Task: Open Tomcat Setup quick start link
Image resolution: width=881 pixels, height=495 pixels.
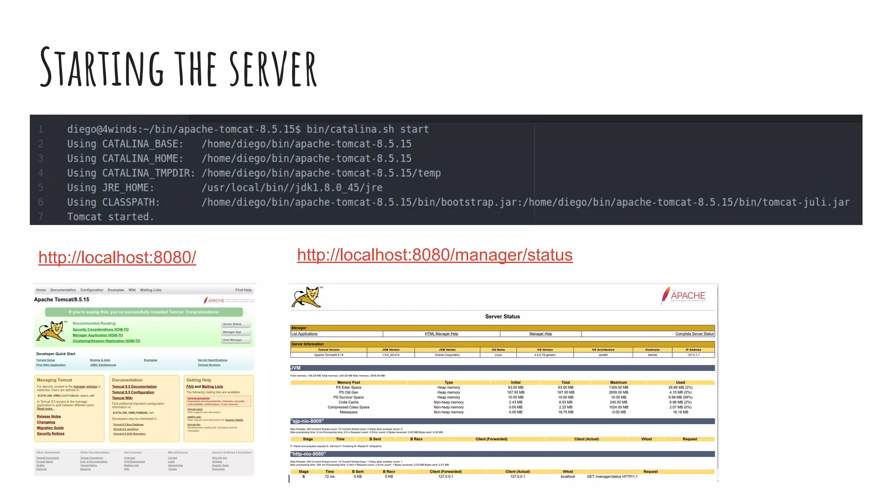Action: coord(46,360)
